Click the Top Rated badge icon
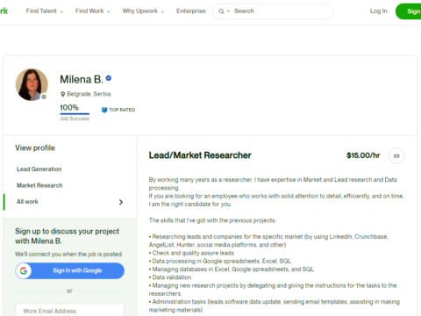421x316 pixels. [x=104, y=110]
